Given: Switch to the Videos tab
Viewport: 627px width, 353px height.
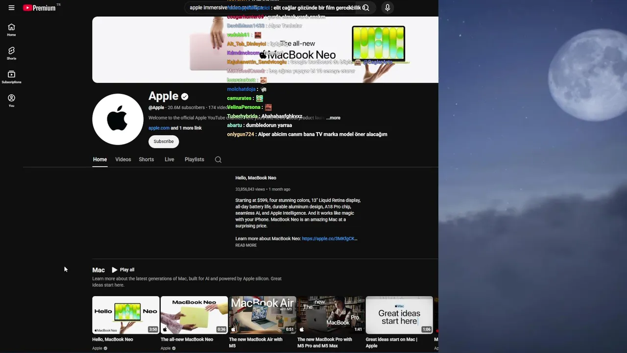Looking at the screenshot, I should [123, 159].
